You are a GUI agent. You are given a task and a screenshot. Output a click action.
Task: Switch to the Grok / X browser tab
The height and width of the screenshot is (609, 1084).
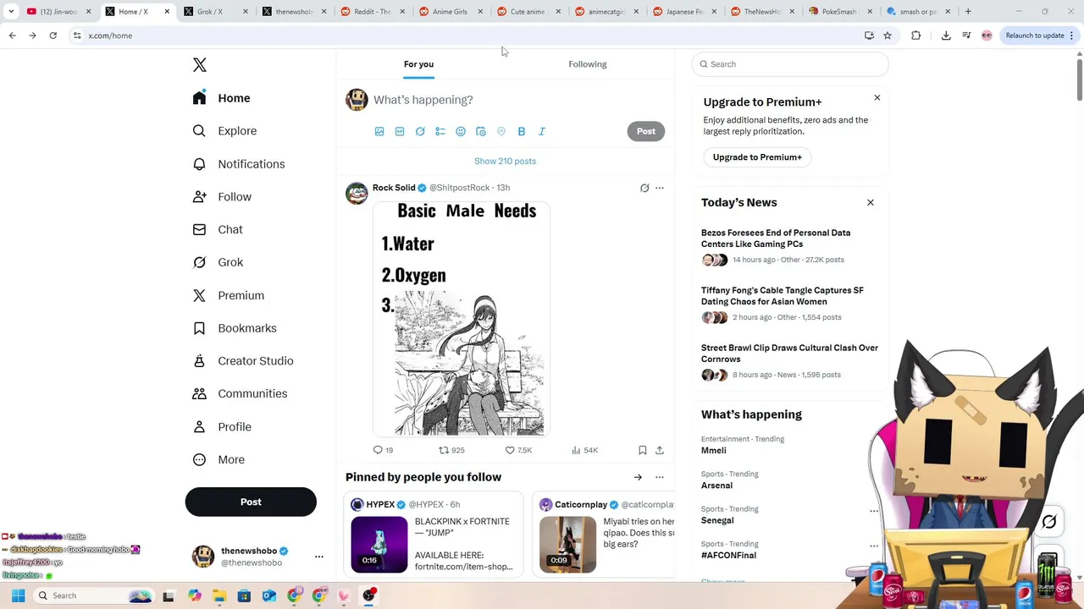(x=215, y=12)
